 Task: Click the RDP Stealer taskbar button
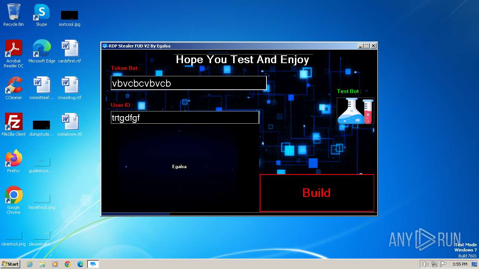point(93,264)
